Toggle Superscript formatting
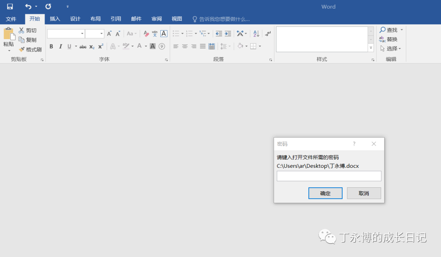The width and height of the screenshot is (441, 257). coord(101,46)
